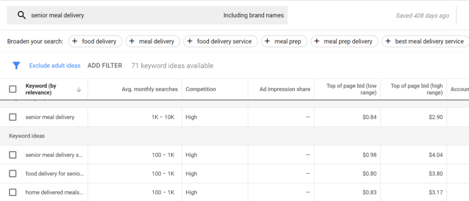The image size is (469, 201).
Task: Open the funnel filter icon
Action: pos(16,66)
